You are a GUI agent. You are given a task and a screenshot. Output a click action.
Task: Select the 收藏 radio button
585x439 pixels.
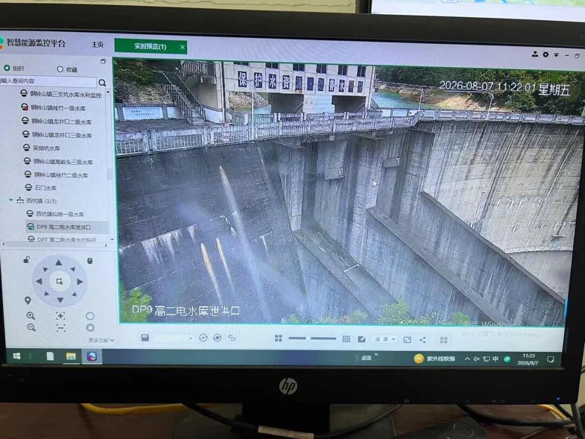tap(60, 69)
